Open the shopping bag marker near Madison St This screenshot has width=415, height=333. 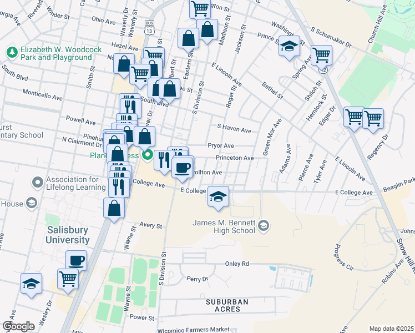click(207, 31)
